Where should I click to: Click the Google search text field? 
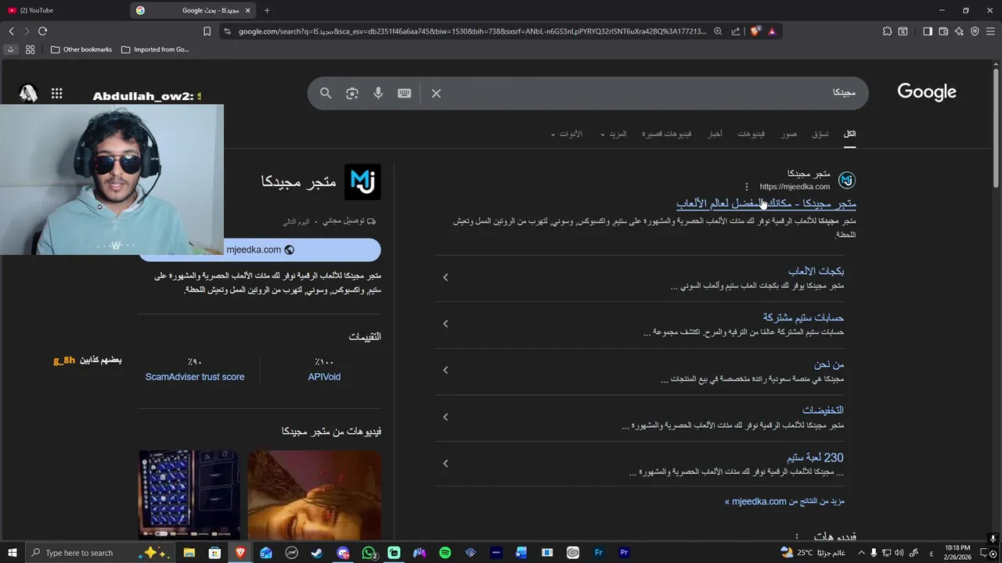click(650, 93)
